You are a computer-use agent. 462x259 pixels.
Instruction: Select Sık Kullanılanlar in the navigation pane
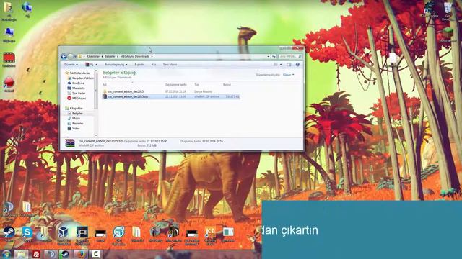[x=77, y=73]
